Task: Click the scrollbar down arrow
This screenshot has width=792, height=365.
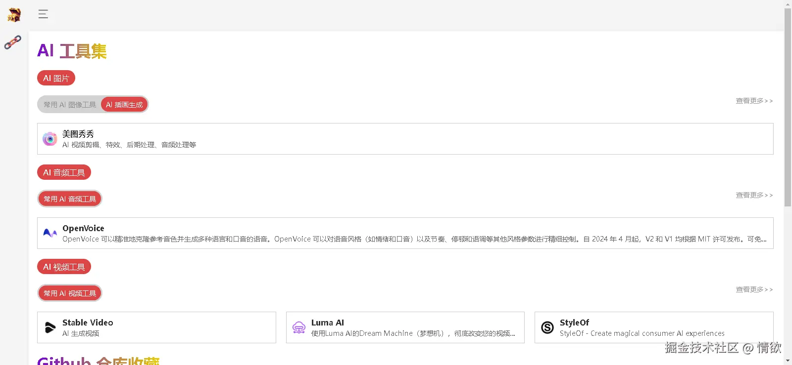Action: 788,361
